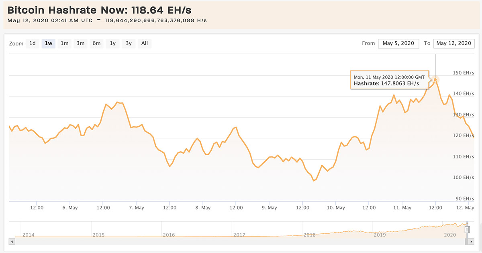Click 2014 in the navigator timeline
Viewport: 482px width, 253px height.
(28, 235)
